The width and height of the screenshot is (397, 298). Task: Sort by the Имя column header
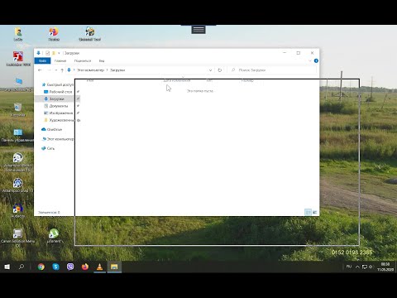pos(90,80)
